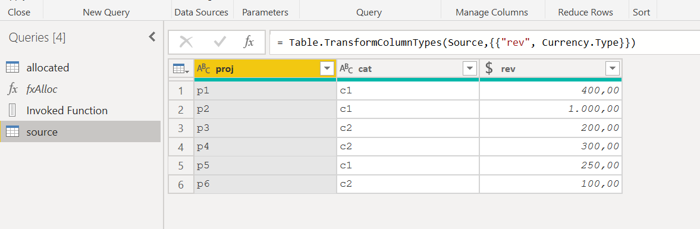Open the table options menu icon
The image size is (700, 229).
pos(180,69)
